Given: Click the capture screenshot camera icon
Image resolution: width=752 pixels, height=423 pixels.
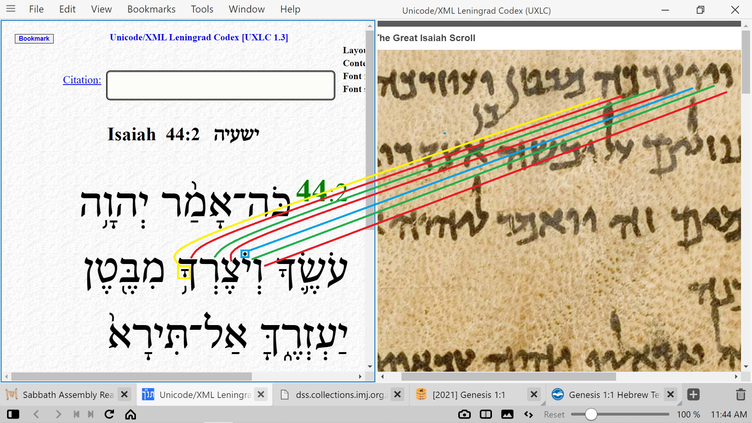Looking at the screenshot, I should pyautogui.click(x=464, y=414).
